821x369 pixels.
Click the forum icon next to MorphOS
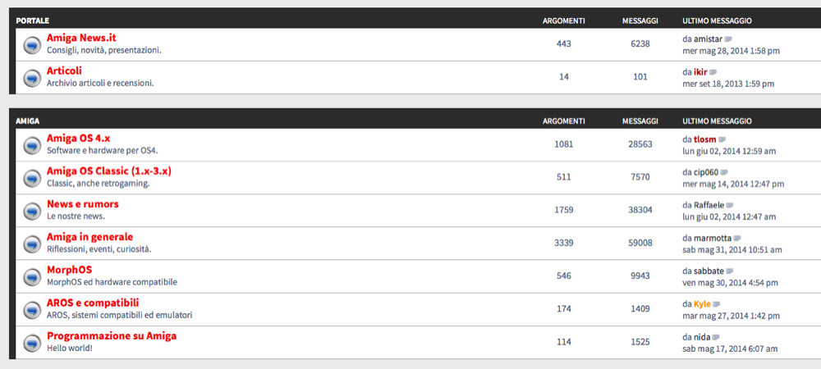click(33, 276)
